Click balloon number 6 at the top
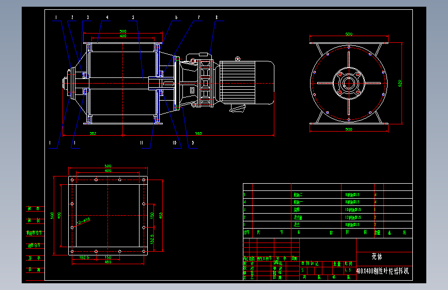The image size is (448, 290). tap(176, 18)
